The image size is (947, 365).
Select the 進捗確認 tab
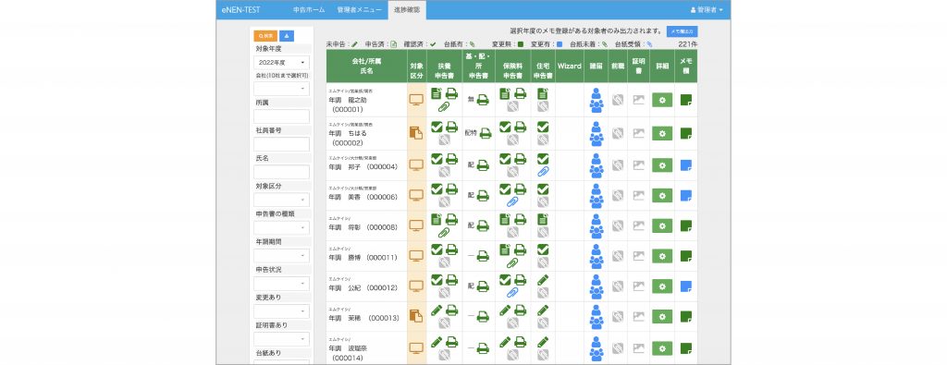pos(407,9)
